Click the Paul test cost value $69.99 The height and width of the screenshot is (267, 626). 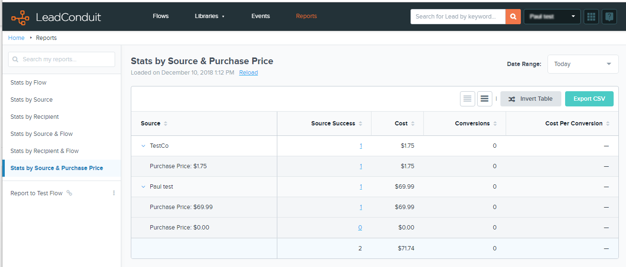pos(405,187)
